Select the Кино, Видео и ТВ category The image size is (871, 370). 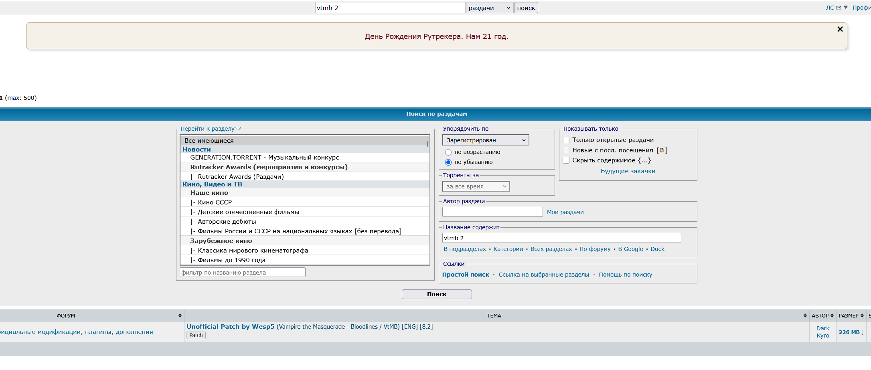305,184
